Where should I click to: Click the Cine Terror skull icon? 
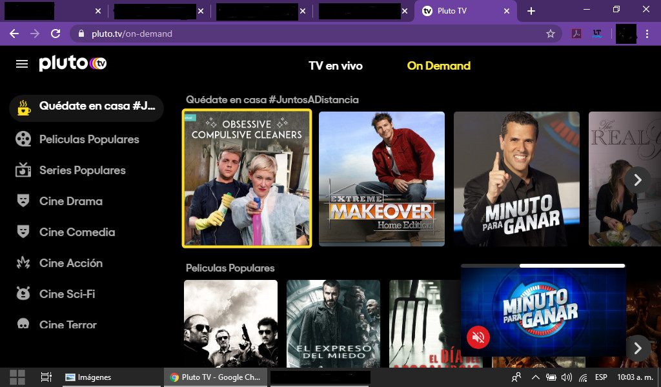point(24,324)
